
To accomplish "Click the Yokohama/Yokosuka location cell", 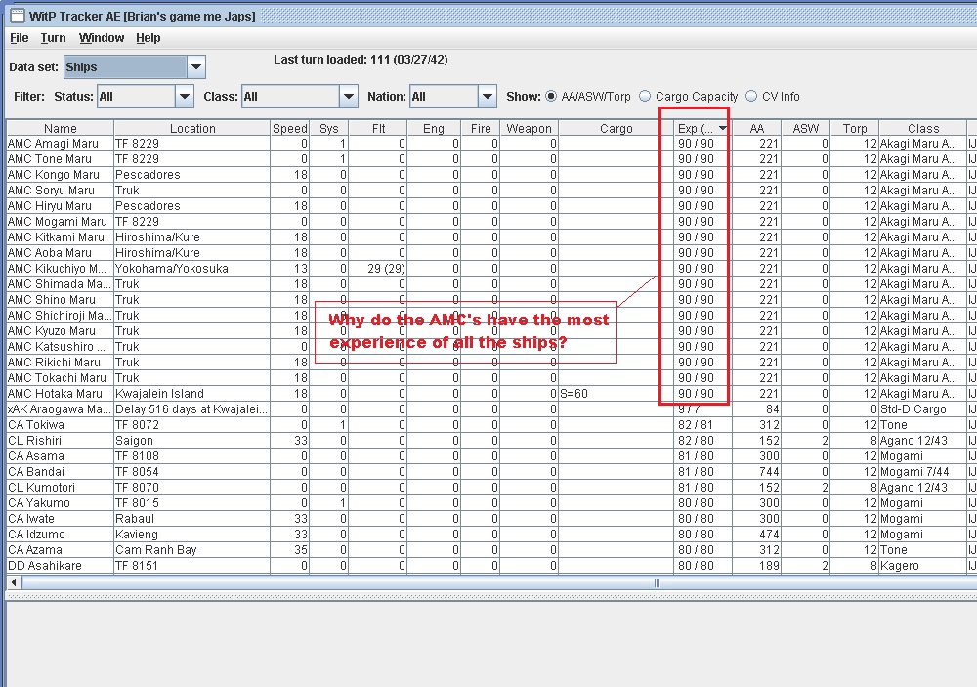I will coord(192,268).
